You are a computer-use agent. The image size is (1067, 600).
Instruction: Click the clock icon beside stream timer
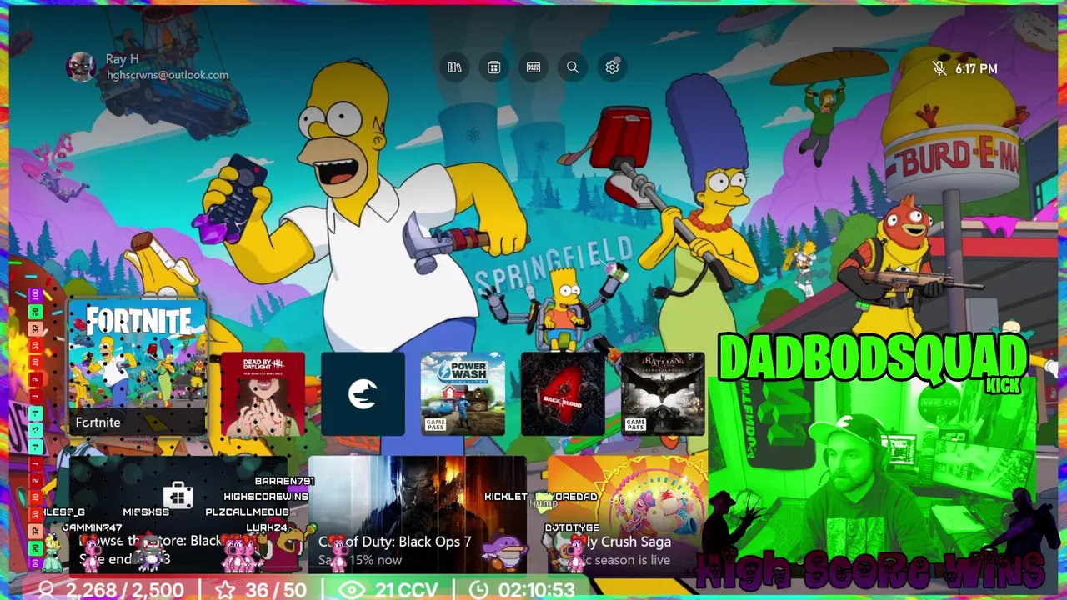click(x=478, y=590)
